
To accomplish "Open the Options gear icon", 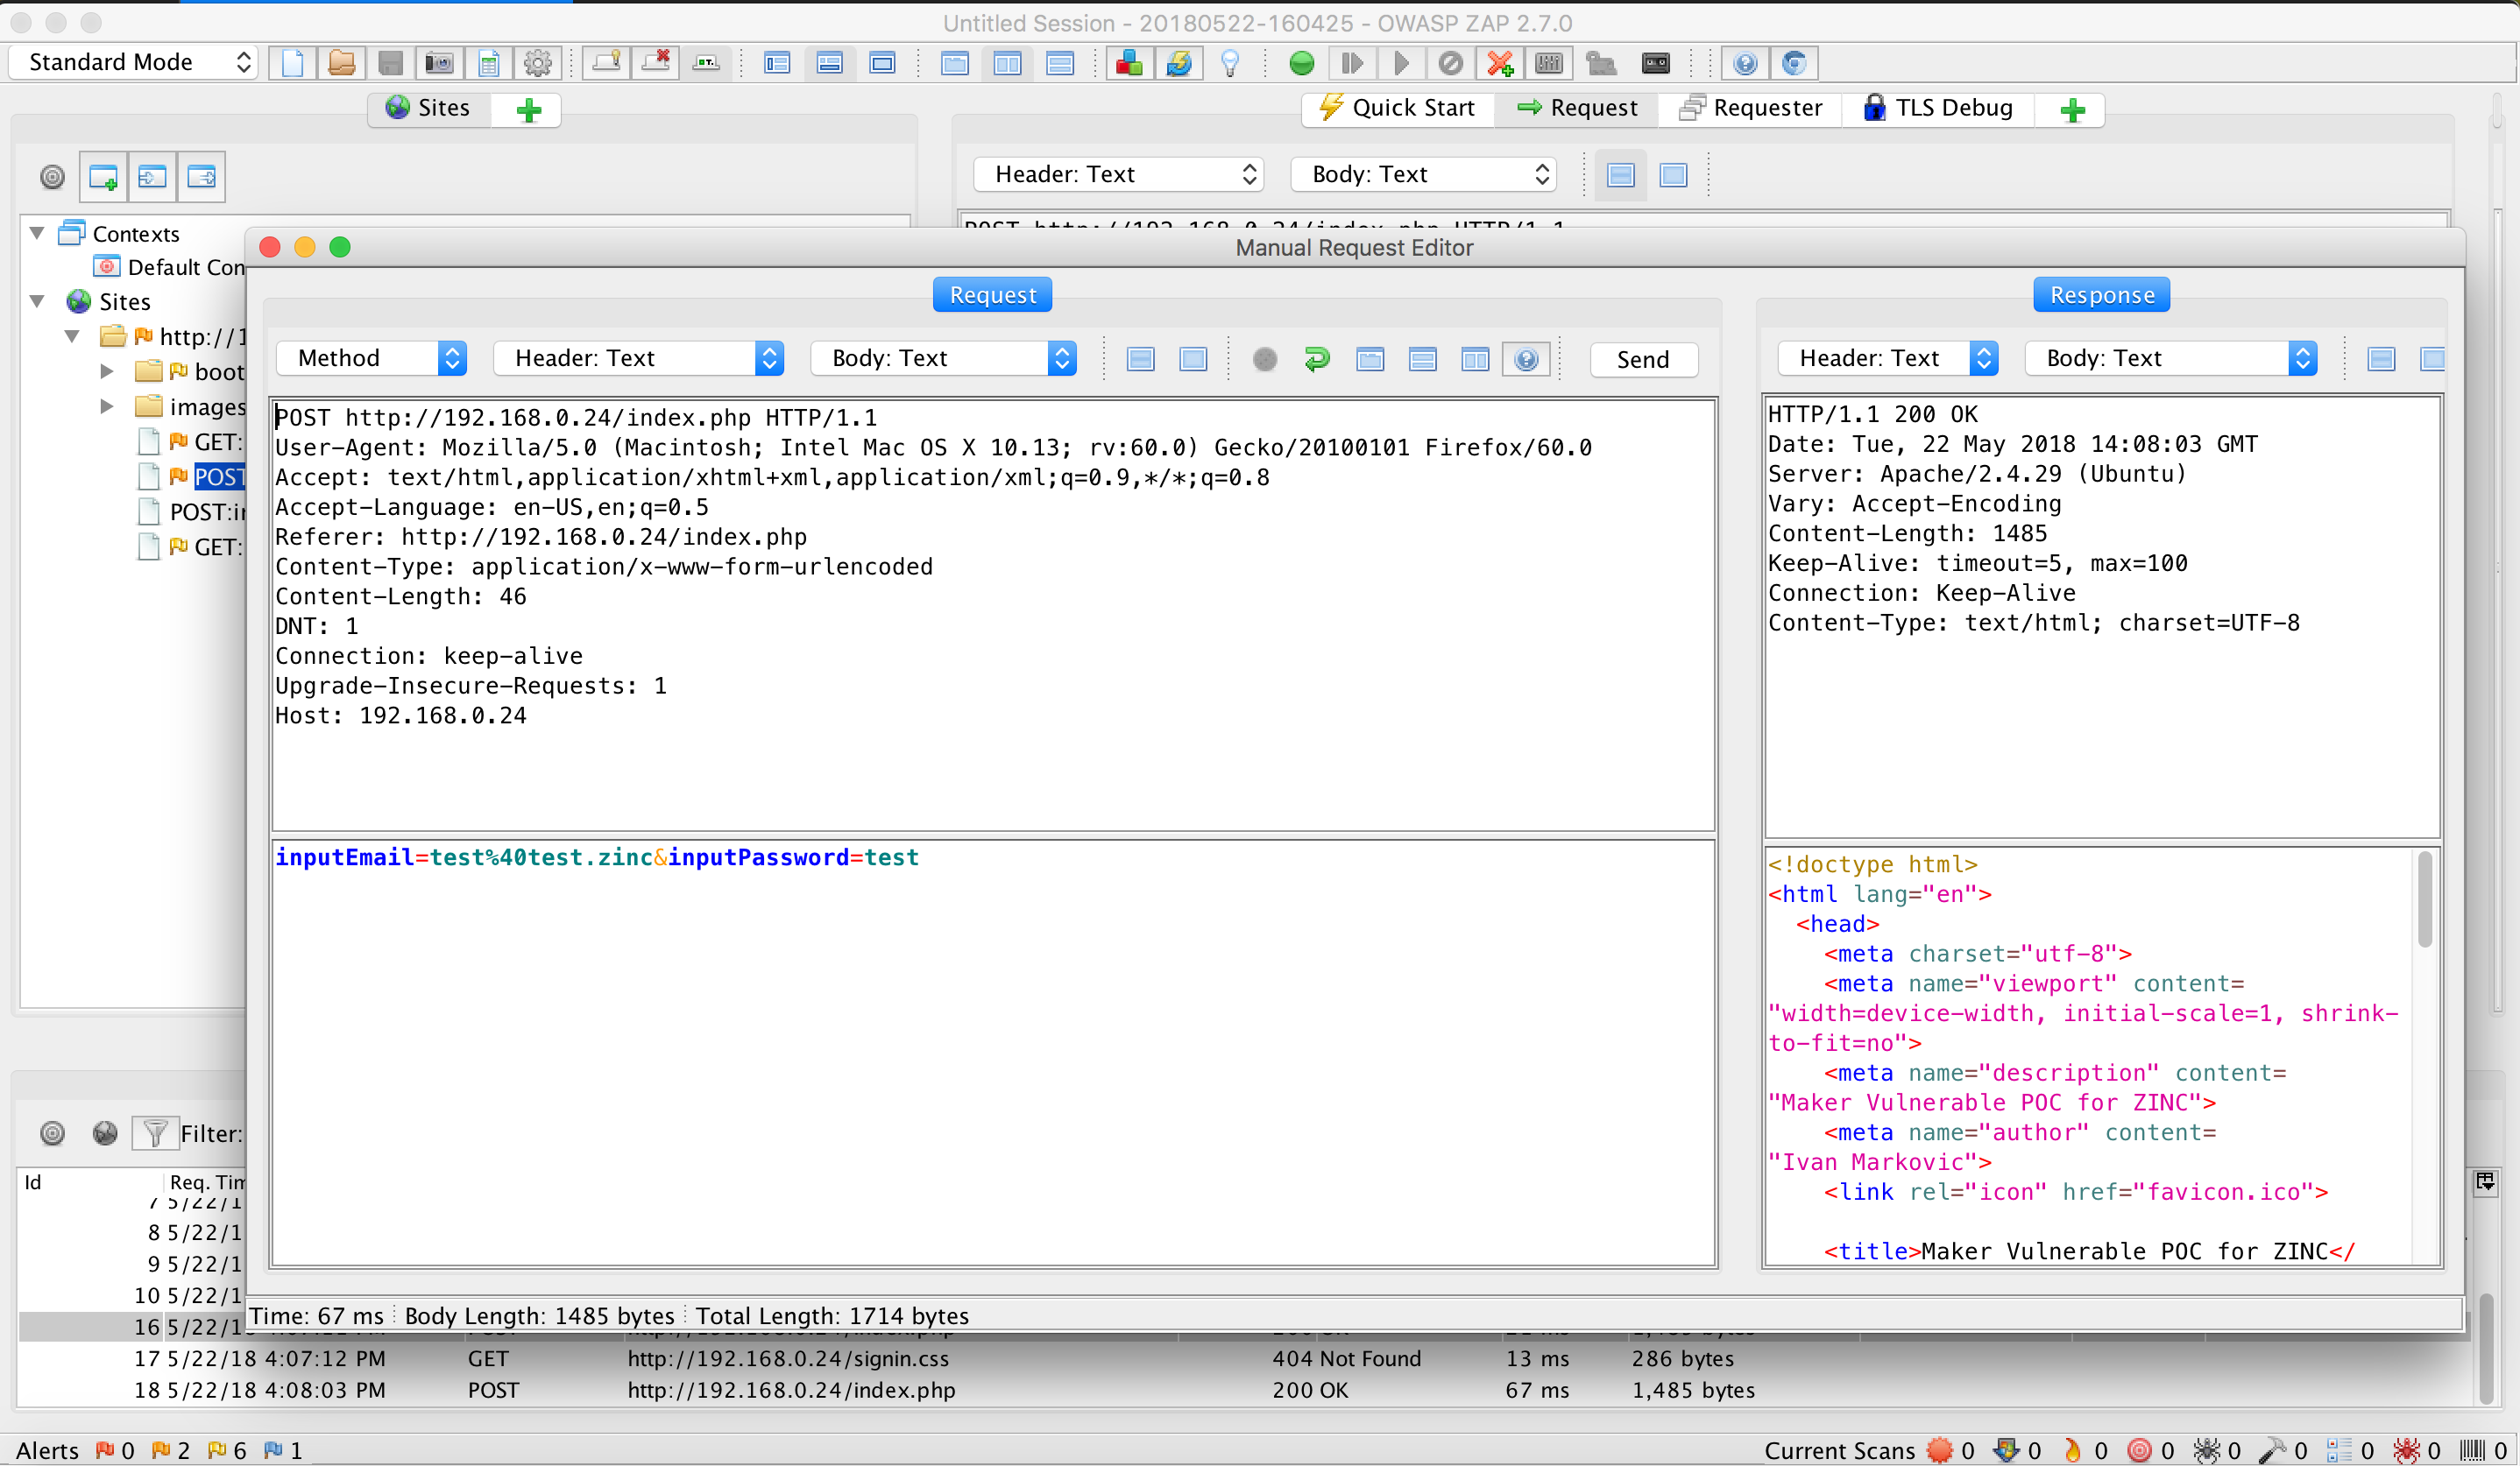I will [x=538, y=63].
